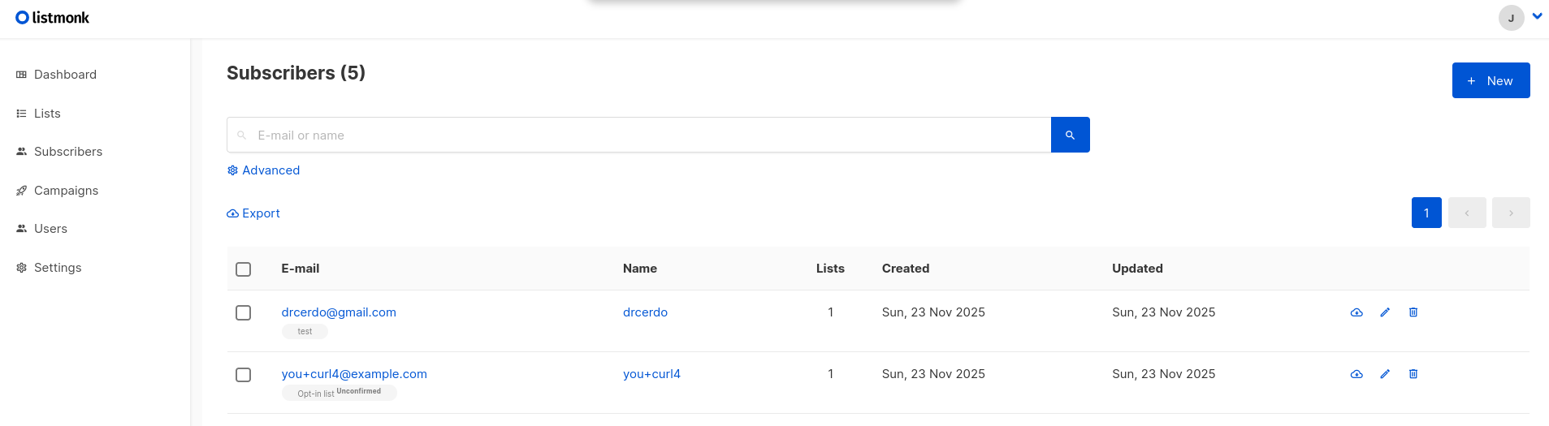
Task: Open Campaigns in the sidebar
Action: pyautogui.click(x=66, y=191)
